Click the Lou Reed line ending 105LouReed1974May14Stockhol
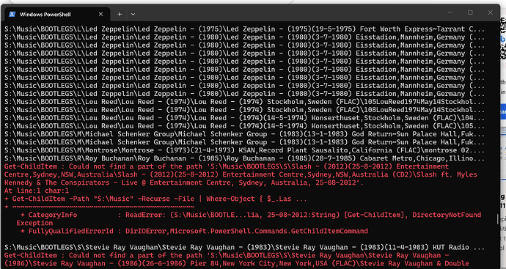Viewport: 506px width, 269px height. pos(244,102)
